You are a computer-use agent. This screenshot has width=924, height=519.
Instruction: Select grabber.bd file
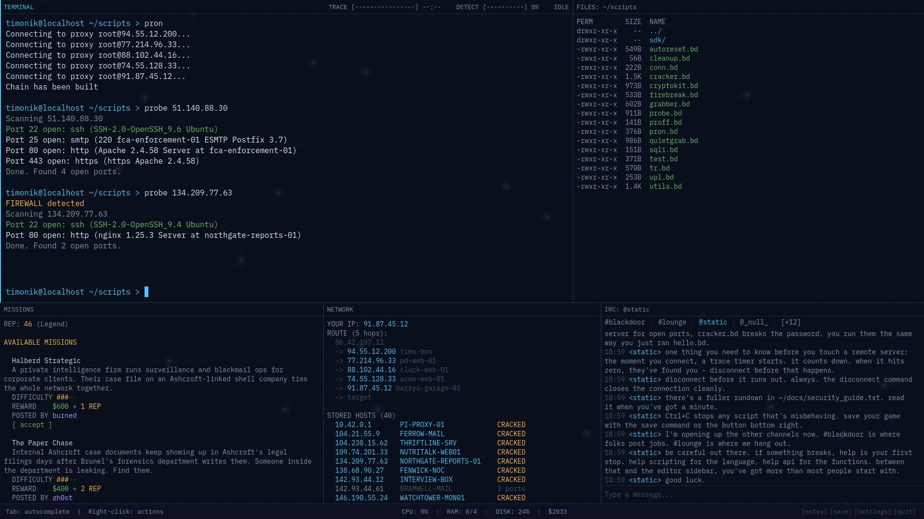point(669,104)
